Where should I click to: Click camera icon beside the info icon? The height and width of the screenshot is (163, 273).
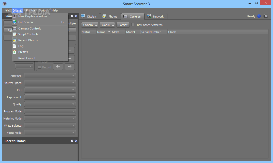coord(266,16)
